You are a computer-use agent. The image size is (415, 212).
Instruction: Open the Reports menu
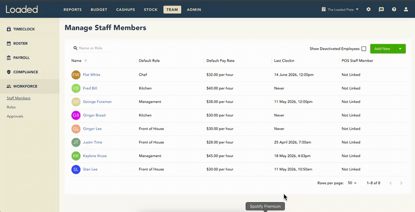pyautogui.click(x=73, y=9)
